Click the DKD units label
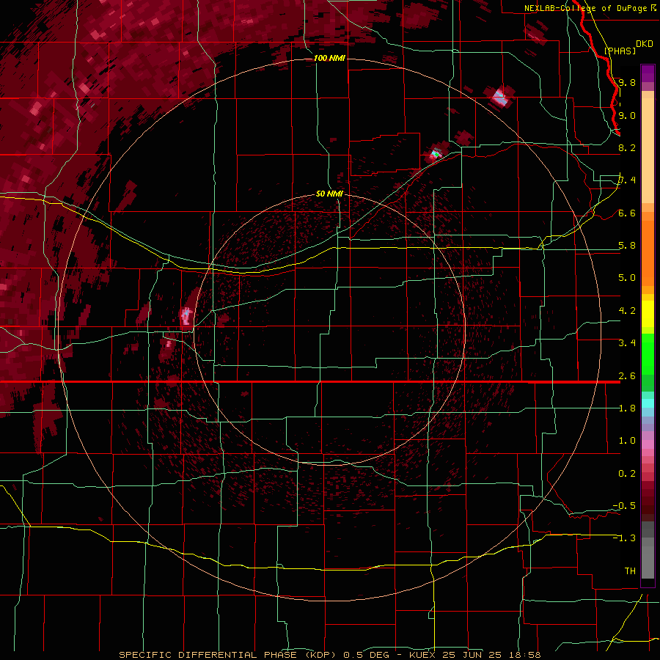The image size is (660, 660). click(645, 44)
